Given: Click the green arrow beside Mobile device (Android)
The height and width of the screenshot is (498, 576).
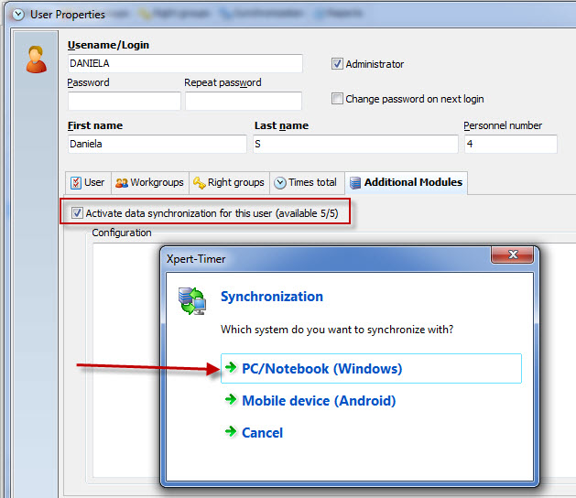Looking at the screenshot, I should (231, 399).
